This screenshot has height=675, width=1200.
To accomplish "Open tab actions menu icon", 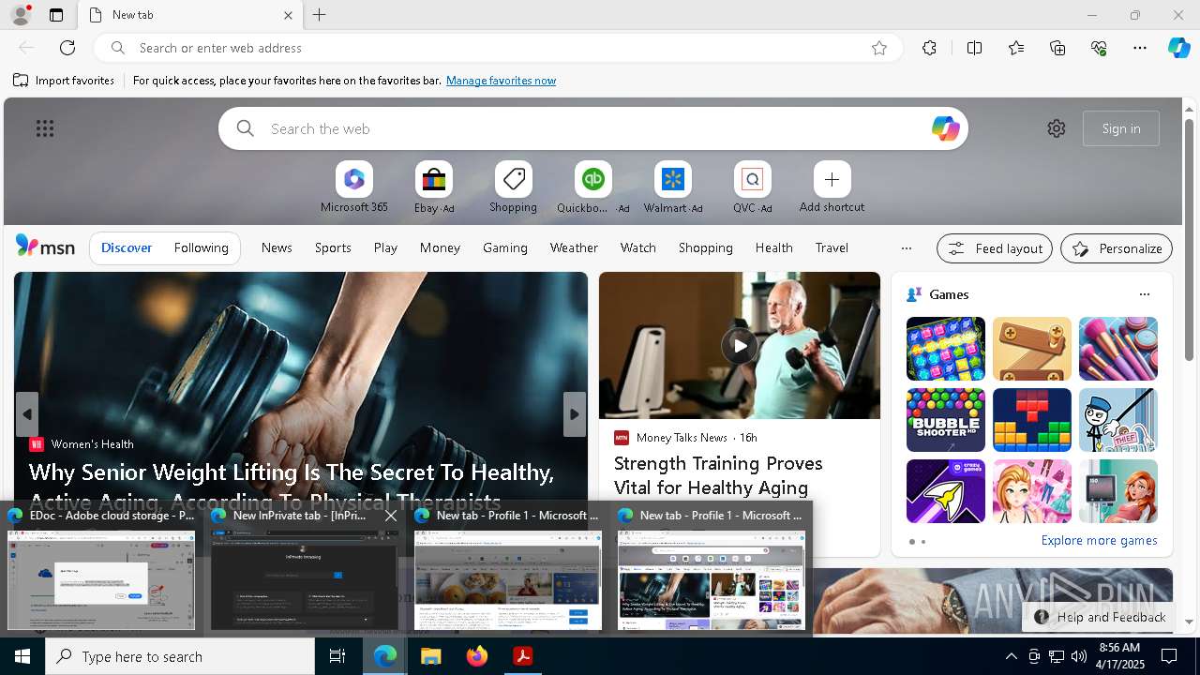I will coord(56,15).
